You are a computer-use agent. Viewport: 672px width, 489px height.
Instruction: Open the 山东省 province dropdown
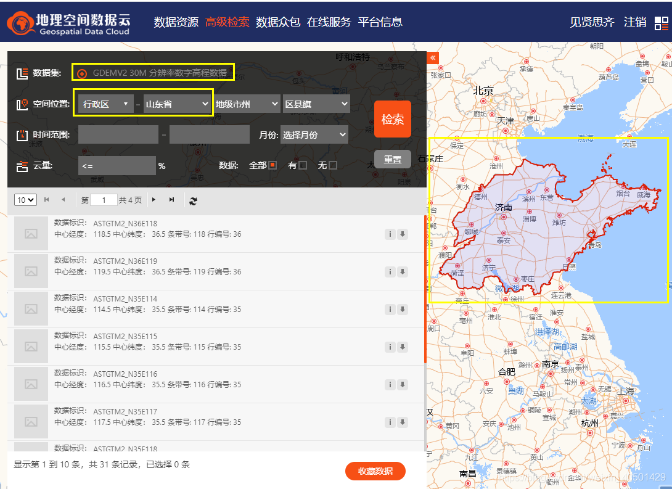[177, 104]
